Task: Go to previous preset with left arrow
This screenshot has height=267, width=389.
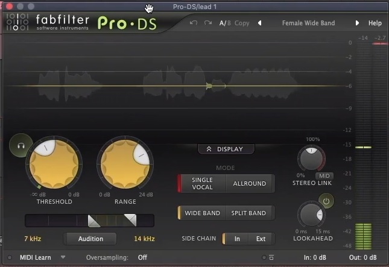Action: click(260, 23)
